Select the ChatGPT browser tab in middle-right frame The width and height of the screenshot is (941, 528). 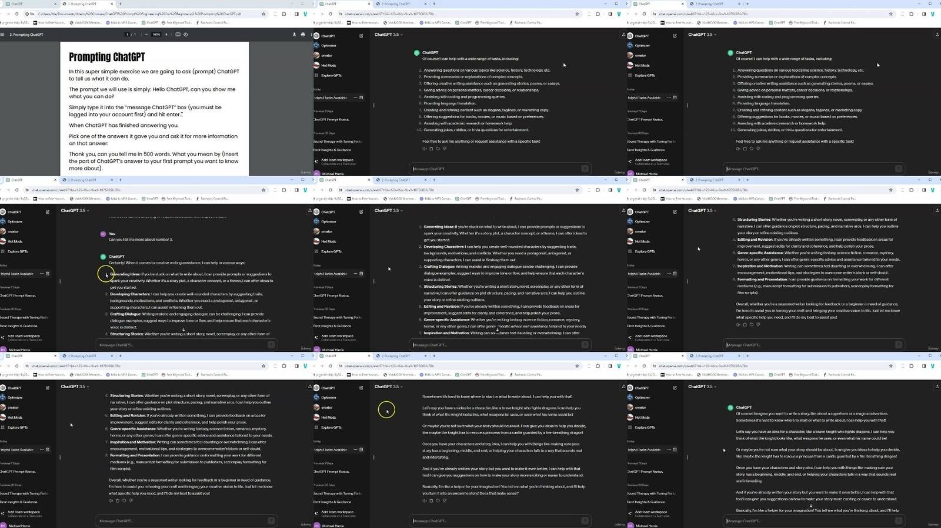(x=657, y=180)
